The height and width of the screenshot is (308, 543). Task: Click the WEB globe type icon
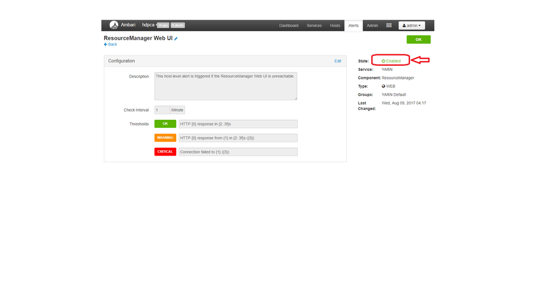tap(383, 87)
